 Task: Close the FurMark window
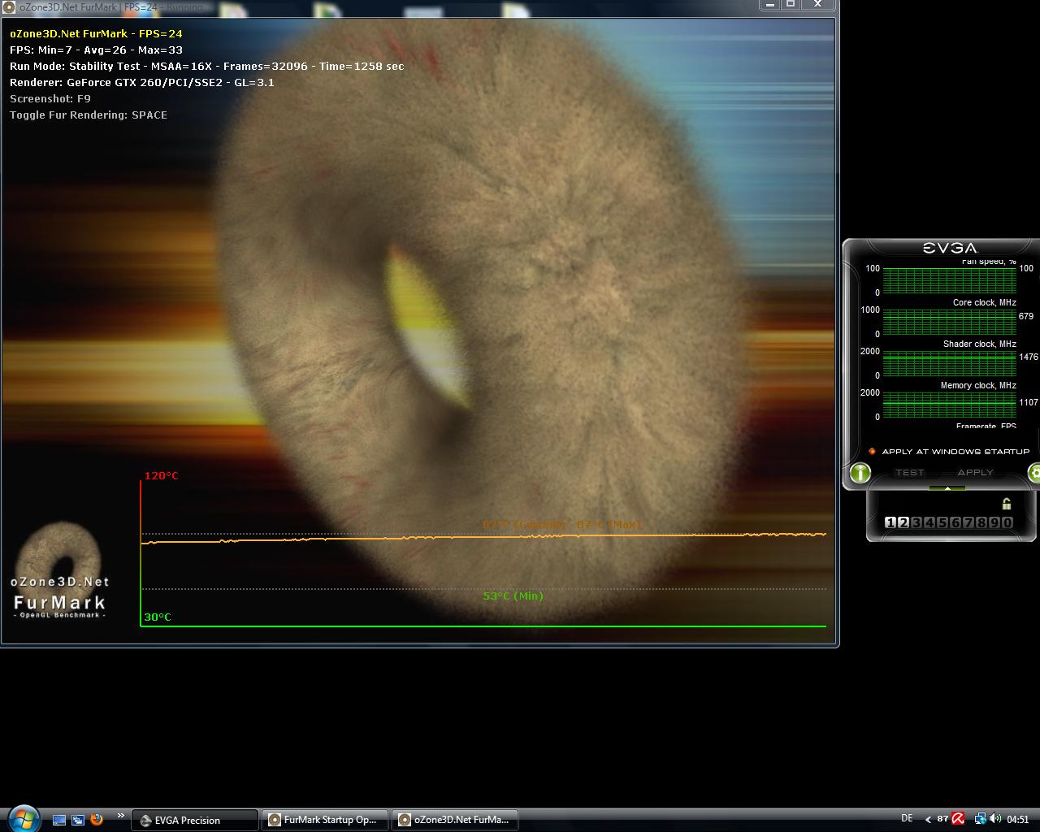[x=818, y=4]
